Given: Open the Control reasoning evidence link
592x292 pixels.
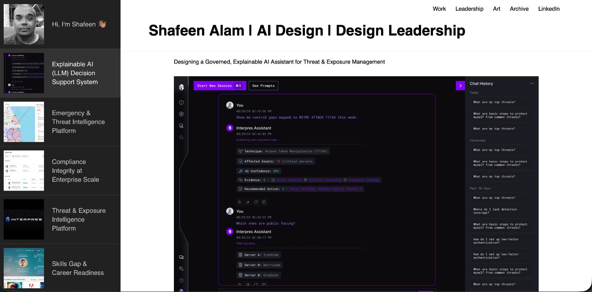Looking at the screenshot, I should tap(325, 180).
